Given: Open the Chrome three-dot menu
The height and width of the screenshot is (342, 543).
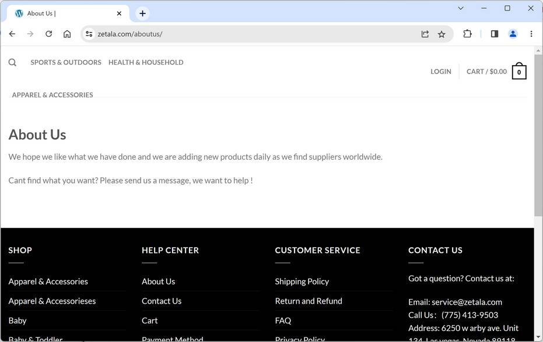Looking at the screenshot, I should coord(531,34).
